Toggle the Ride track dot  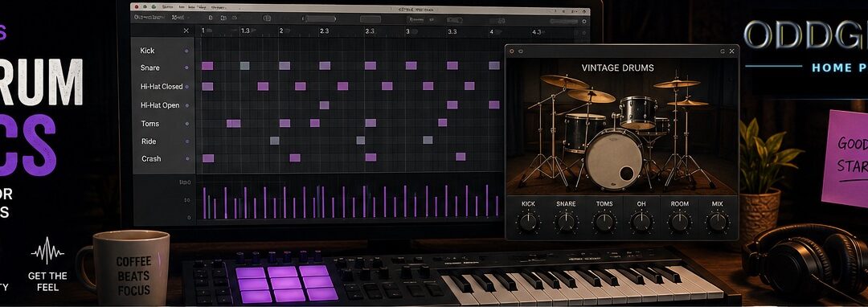[x=186, y=141]
